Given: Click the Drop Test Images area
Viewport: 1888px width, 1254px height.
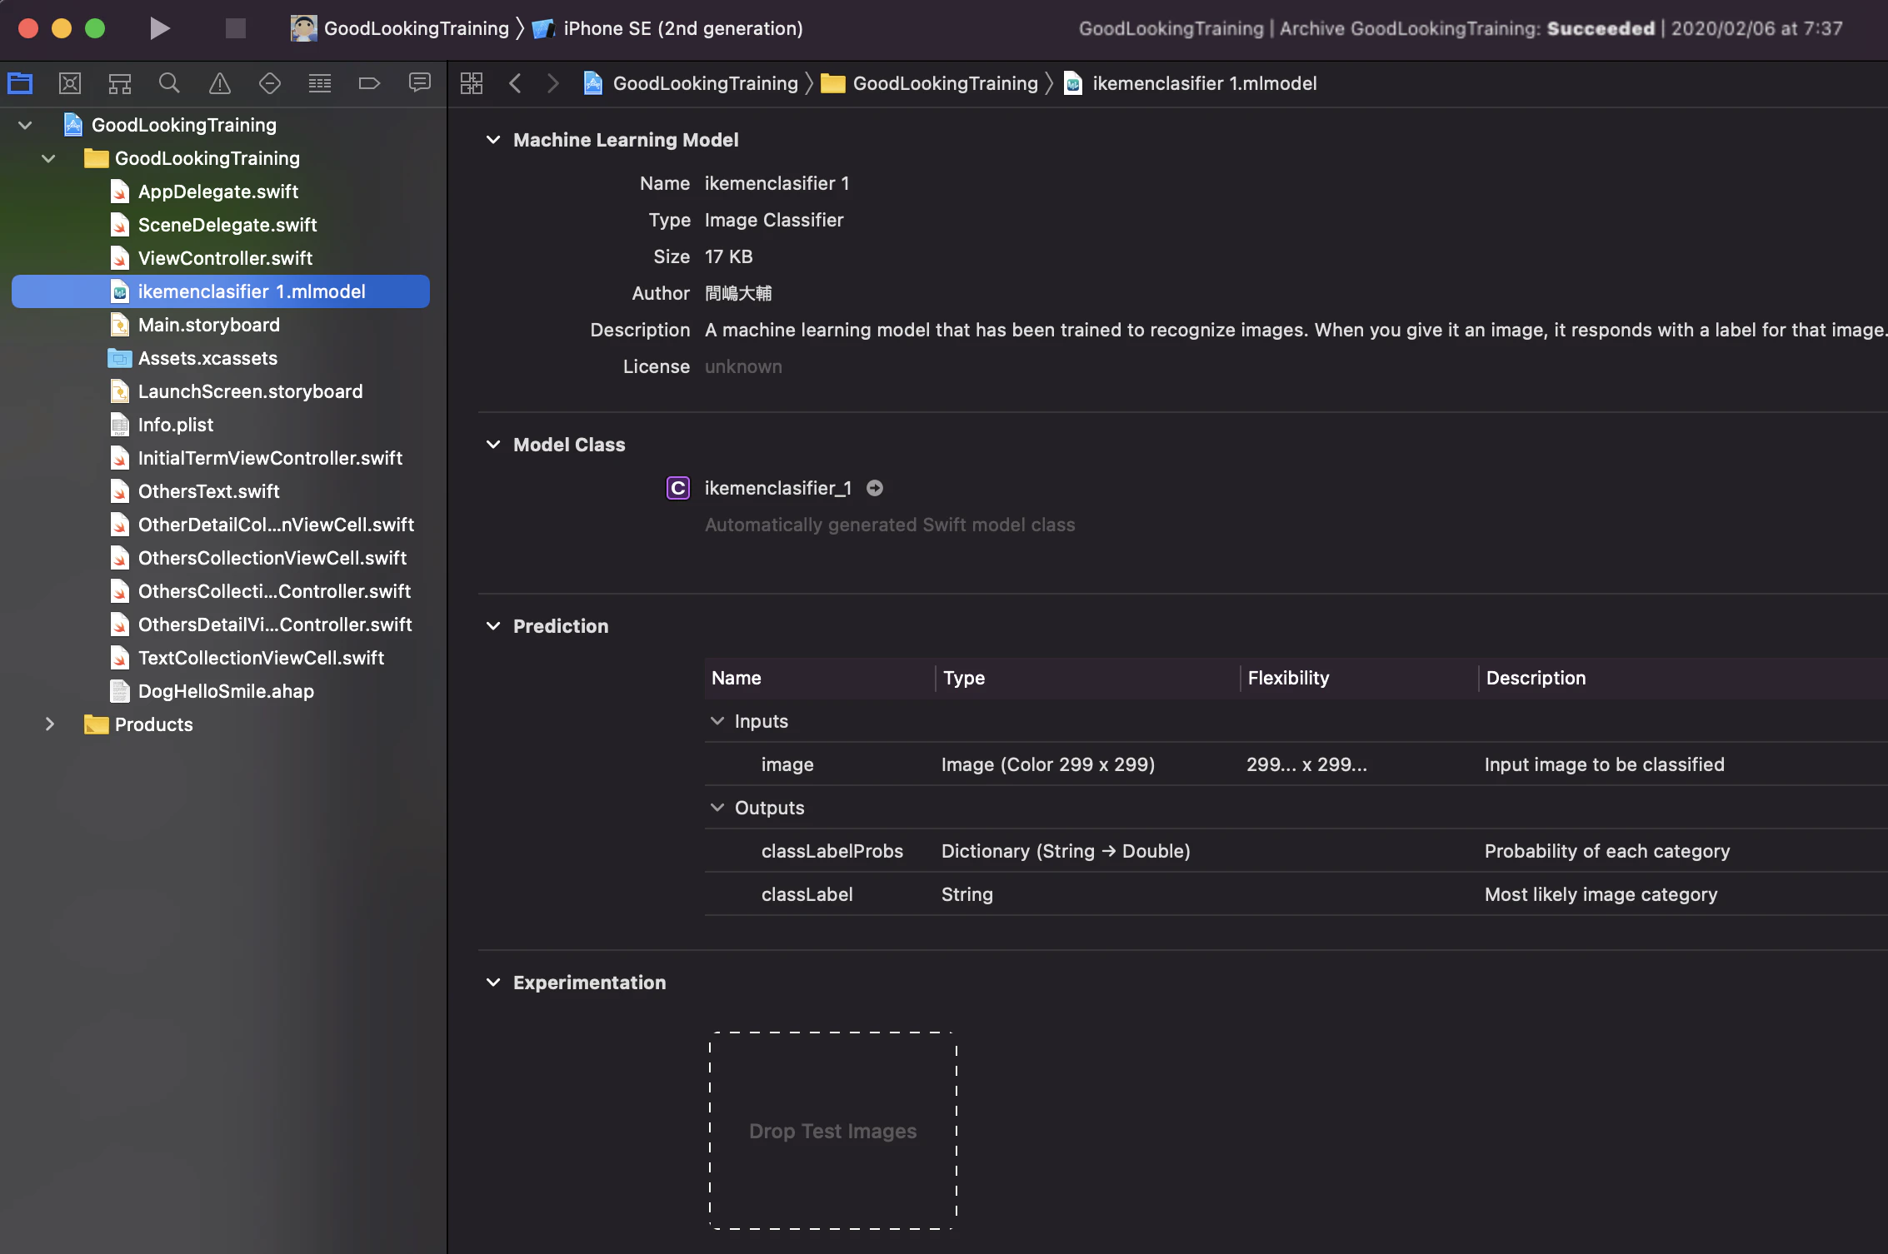Looking at the screenshot, I should click(832, 1130).
